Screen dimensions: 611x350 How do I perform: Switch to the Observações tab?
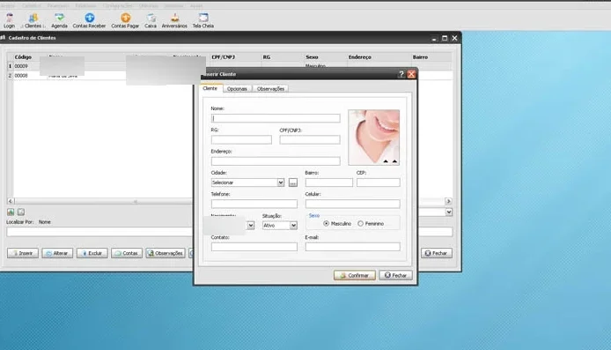tap(270, 89)
